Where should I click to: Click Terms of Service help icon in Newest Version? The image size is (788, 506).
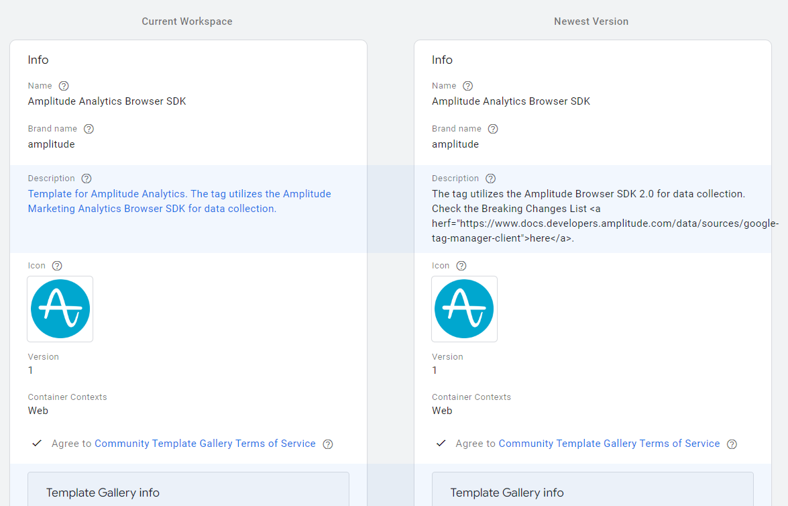point(732,444)
